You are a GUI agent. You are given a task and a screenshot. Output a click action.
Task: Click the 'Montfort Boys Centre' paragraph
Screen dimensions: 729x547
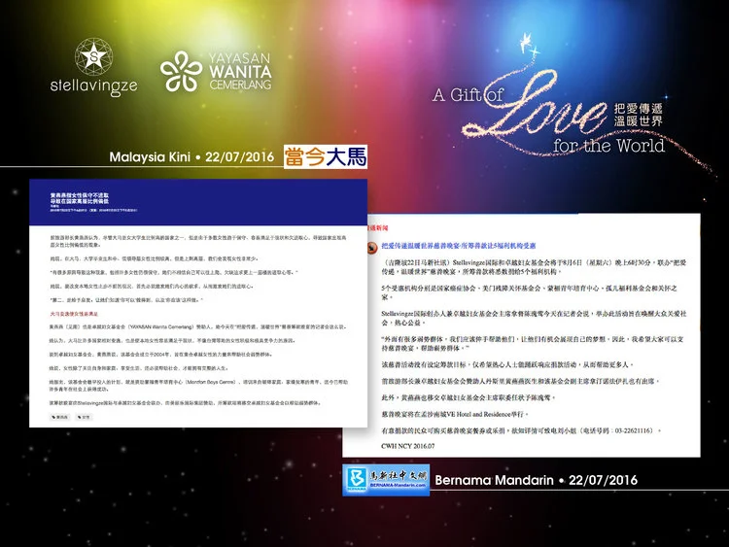198,385
